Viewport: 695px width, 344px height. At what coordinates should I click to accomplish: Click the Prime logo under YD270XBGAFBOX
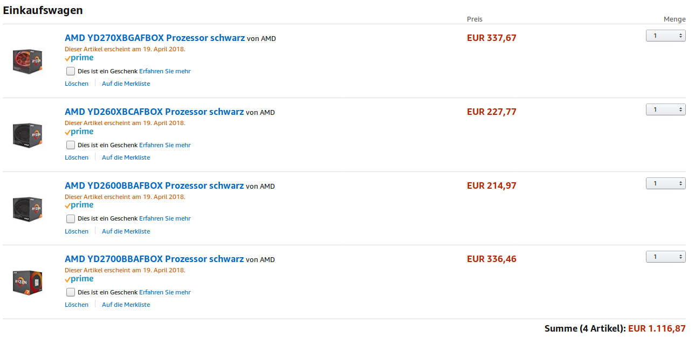click(x=79, y=58)
